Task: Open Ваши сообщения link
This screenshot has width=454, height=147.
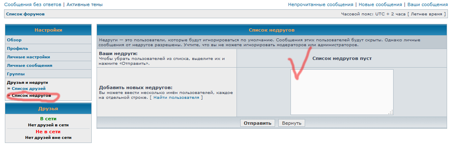Action: [428, 4]
